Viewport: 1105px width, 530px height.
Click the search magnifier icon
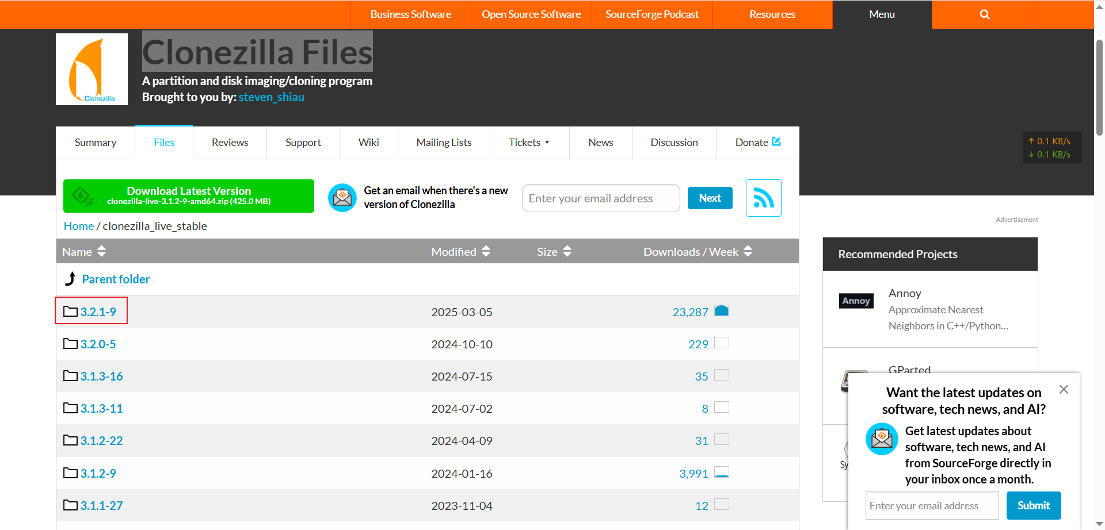985,14
